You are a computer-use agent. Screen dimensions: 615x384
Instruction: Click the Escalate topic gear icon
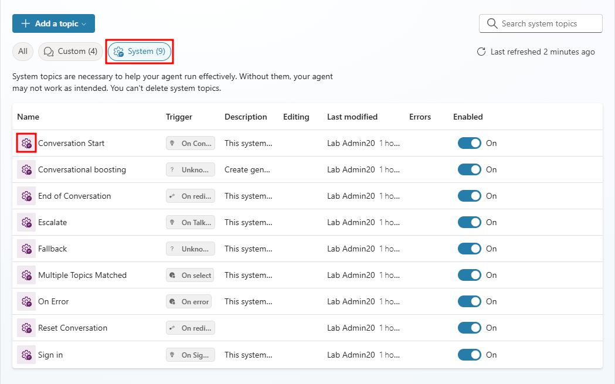coord(26,222)
